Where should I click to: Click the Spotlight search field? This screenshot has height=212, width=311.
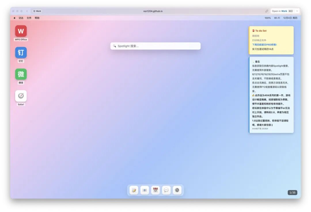[x=155, y=46]
